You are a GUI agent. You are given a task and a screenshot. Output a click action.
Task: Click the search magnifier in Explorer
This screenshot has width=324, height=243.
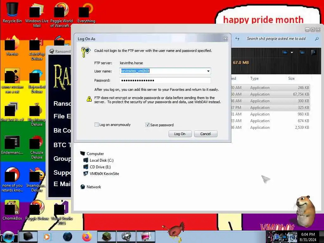point(316,39)
